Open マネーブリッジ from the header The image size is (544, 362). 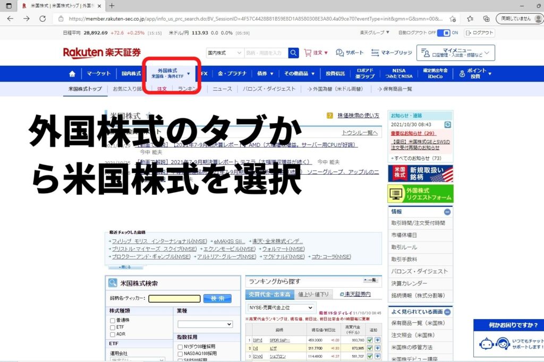392,53
